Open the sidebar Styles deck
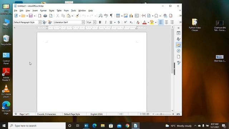Image resolution: width=229 pixels, height=129 pixels. 179,39
